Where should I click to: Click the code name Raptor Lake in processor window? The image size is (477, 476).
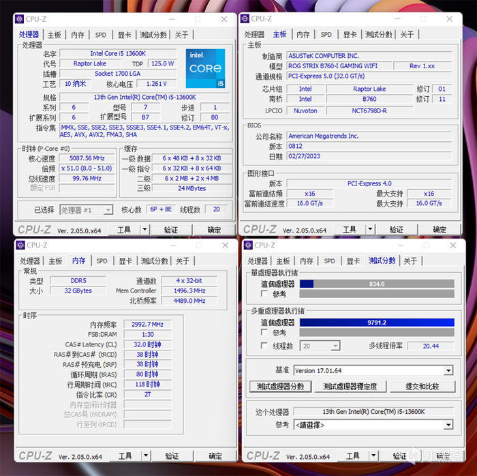click(90, 63)
